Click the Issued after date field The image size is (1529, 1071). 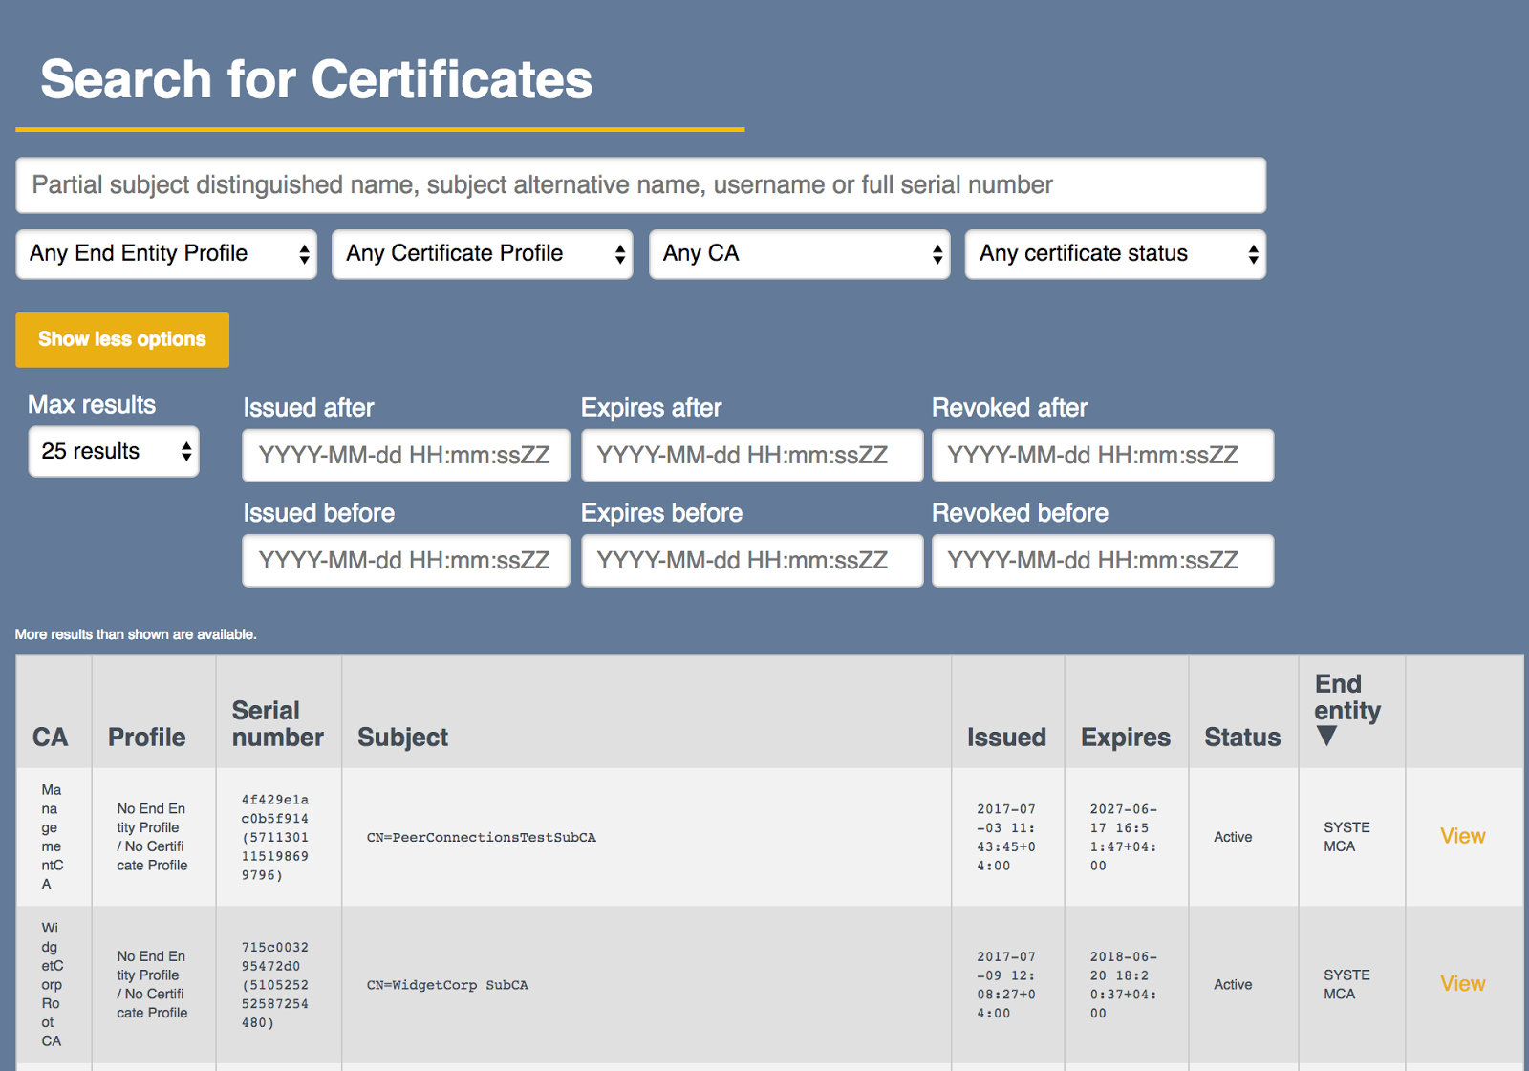click(405, 455)
